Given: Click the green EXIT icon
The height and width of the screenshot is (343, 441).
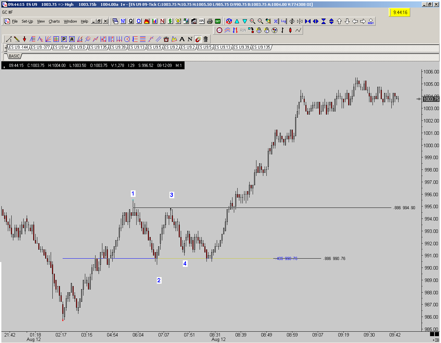Looking at the screenshot, I should point(218,21).
